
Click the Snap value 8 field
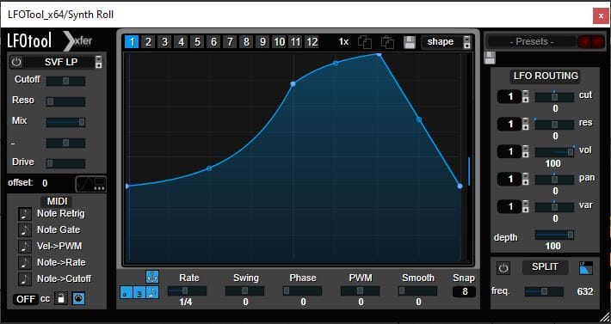coord(464,291)
